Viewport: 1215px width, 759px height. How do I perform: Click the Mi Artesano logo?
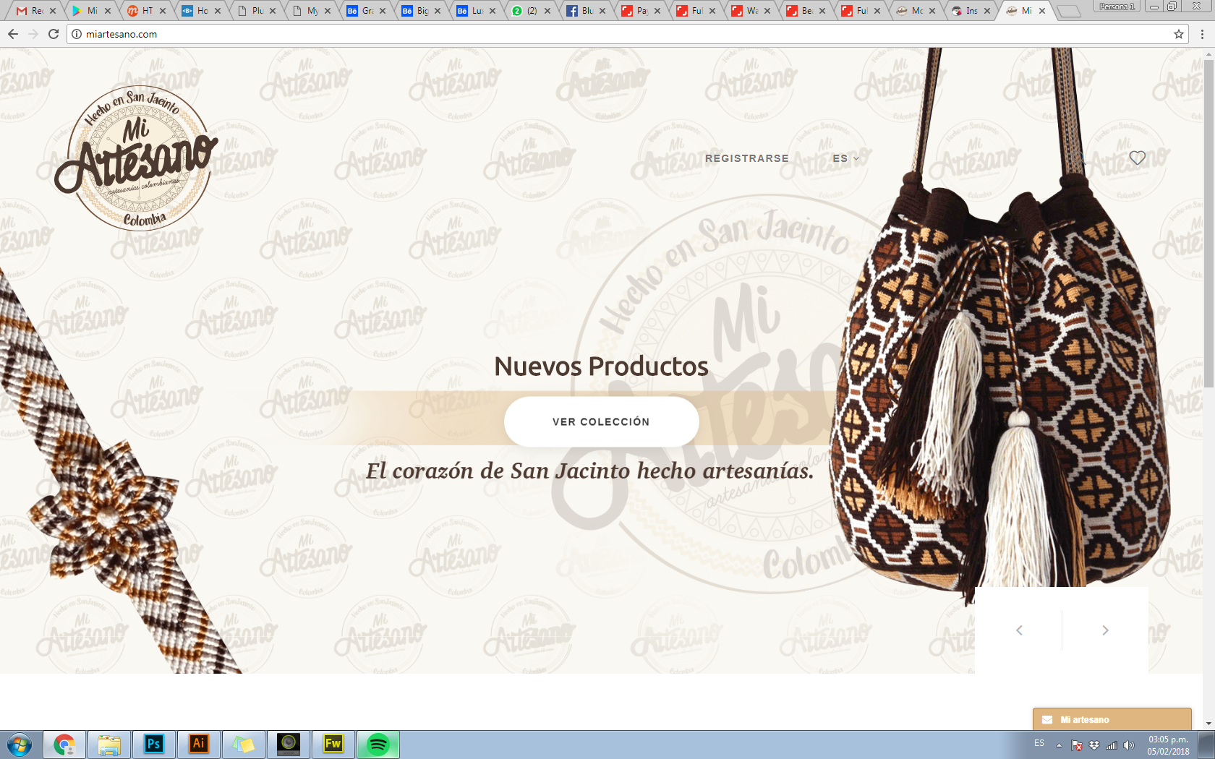[x=136, y=158]
